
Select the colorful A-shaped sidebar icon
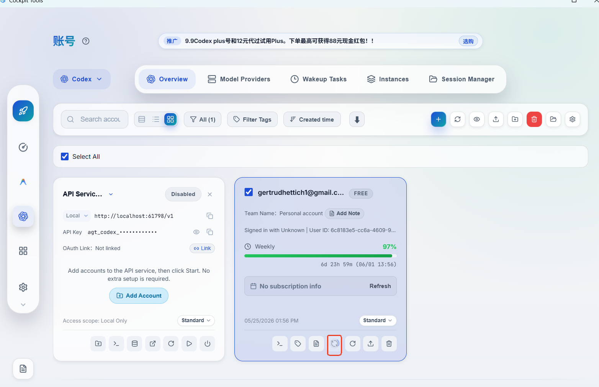(23, 182)
